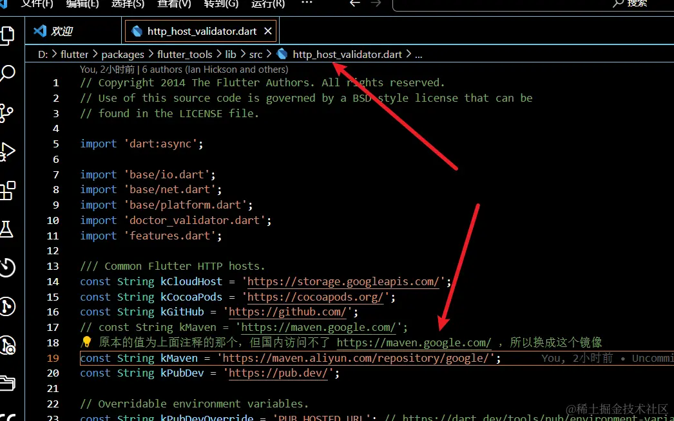674x421 pixels.
Task: Follow the maven.google.com link on line 18
Action: tap(414, 342)
